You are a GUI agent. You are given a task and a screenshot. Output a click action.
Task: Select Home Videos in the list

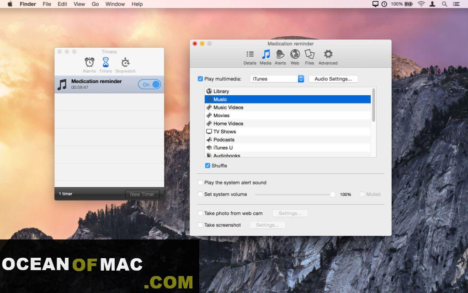point(288,124)
